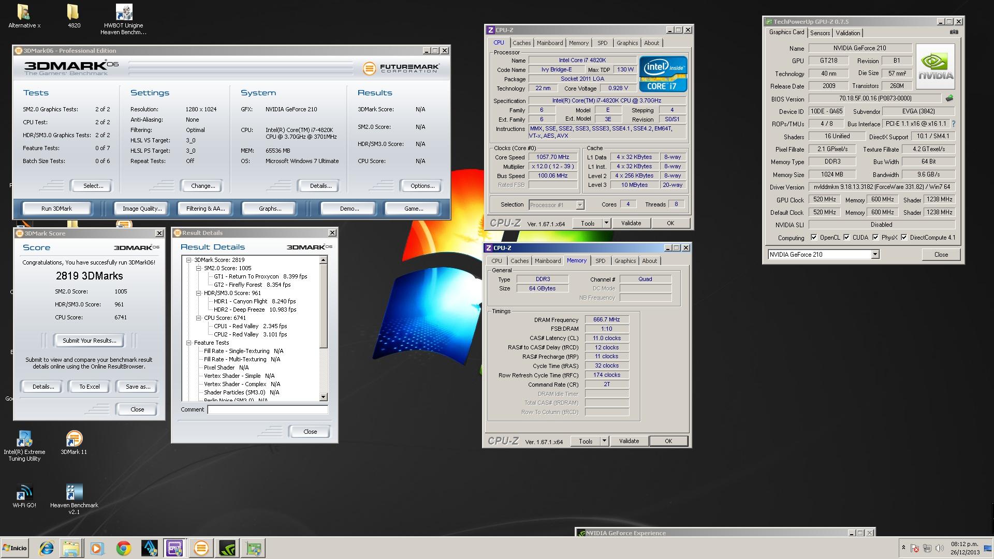
Task: Click the Show Desktop button beside the clock
Action: (x=988, y=548)
